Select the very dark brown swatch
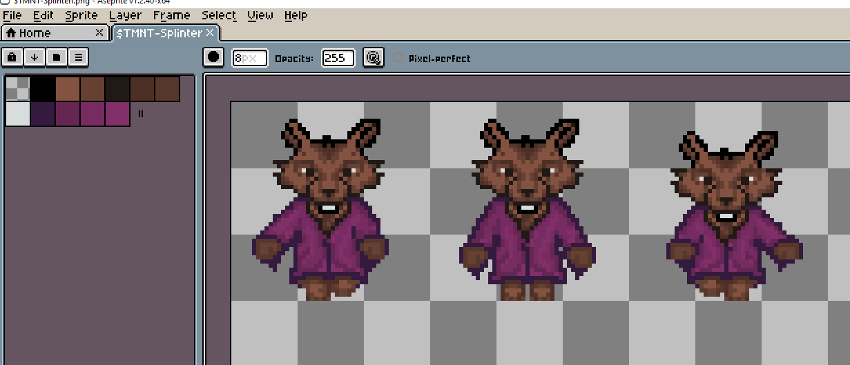 [117, 88]
